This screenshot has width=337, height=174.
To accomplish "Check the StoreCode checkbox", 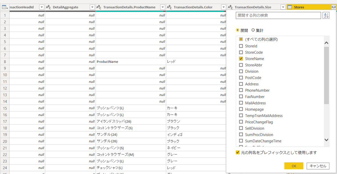I will tap(241, 52).
